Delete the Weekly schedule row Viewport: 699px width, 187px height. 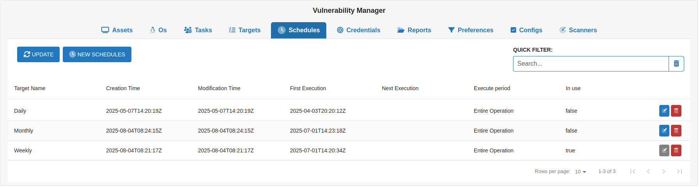coord(676,150)
